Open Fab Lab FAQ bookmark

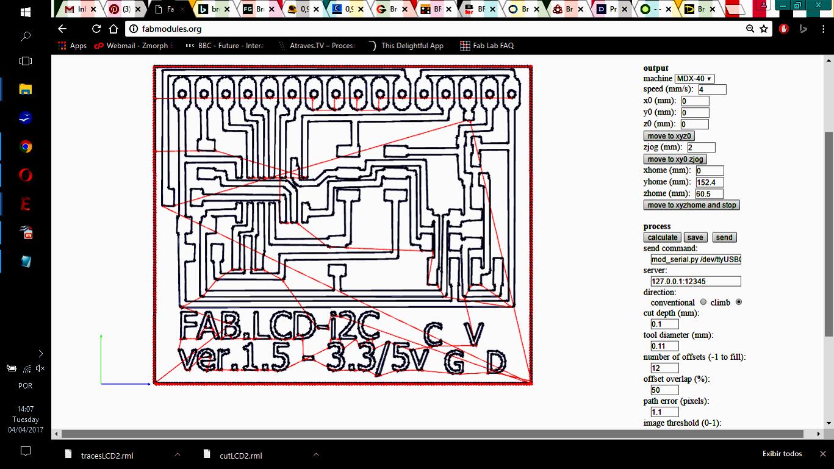pyautogui.click(x=487, y=46)
